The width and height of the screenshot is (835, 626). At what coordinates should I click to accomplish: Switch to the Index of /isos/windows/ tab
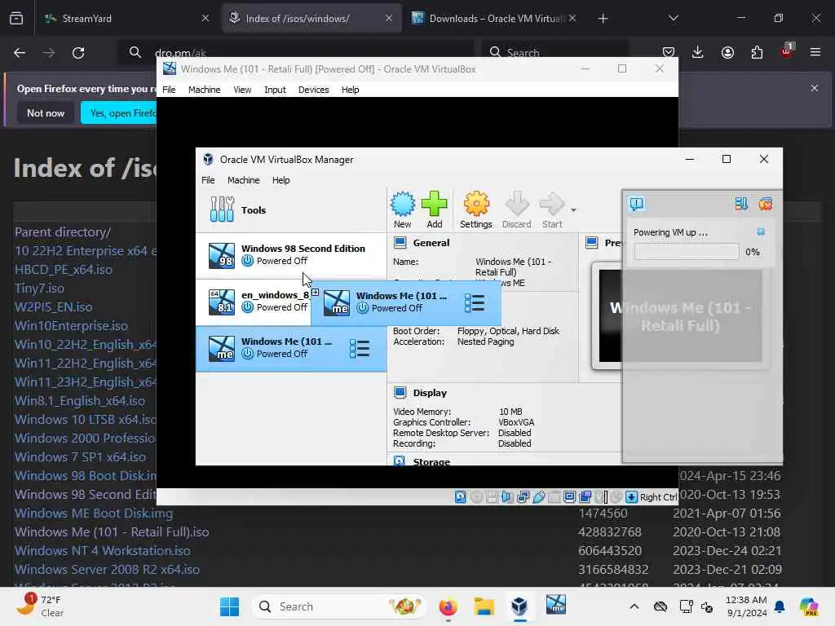click(x=311, y=18)
